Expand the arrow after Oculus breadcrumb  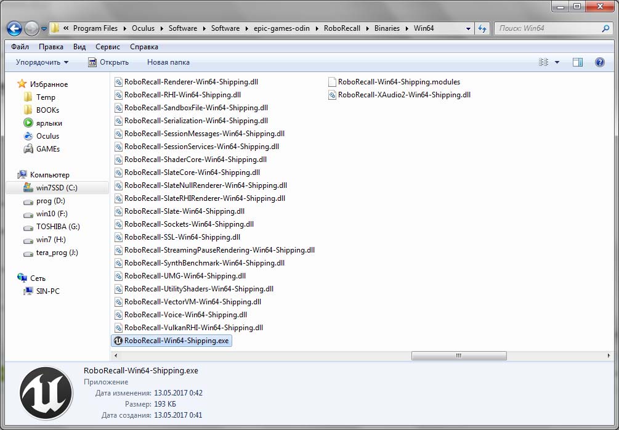click(x=161, y=28)
